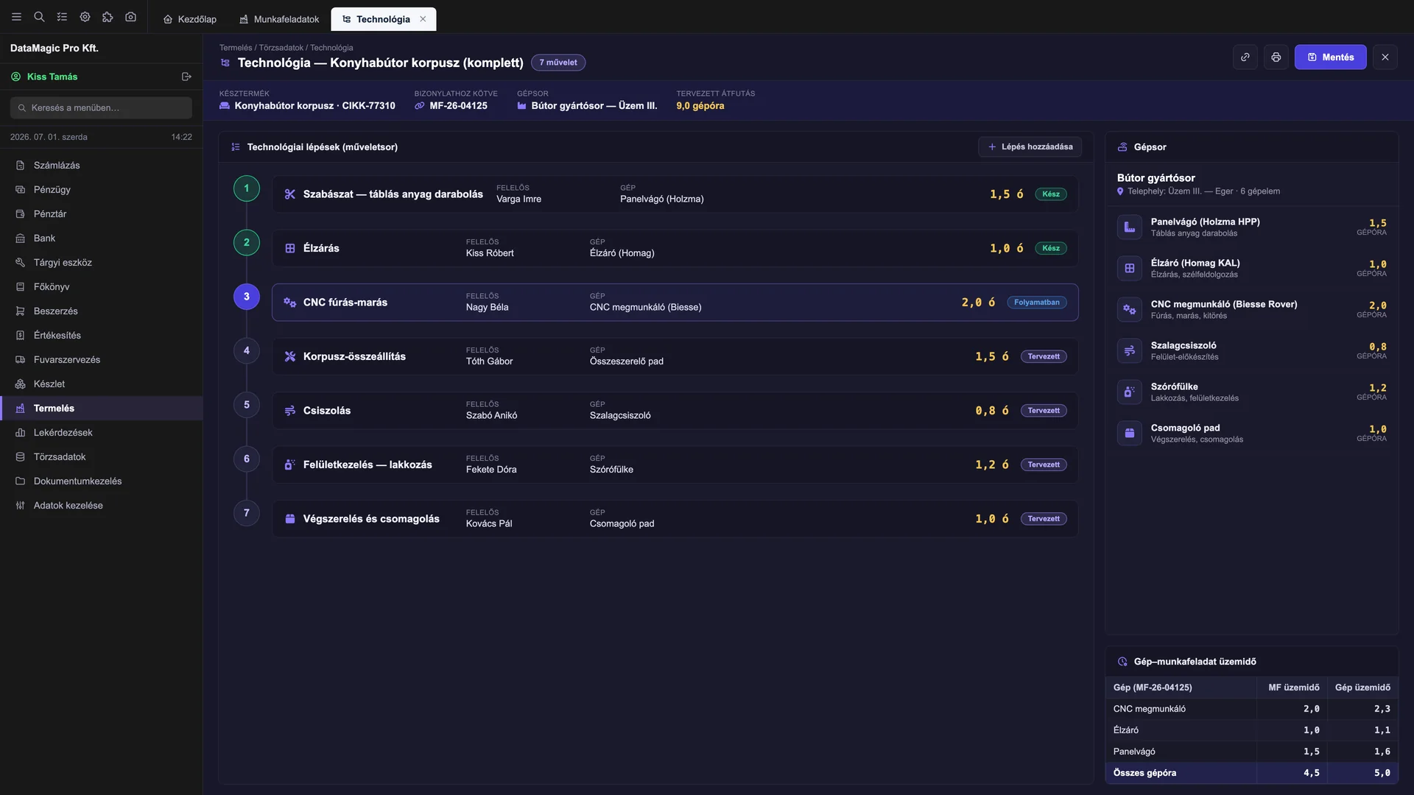The width and height of the screenshot is (1414, 795).
Task: Click the CNC megmunkáló (Biesse Rover) machine icon
Action: point(1130,310)
